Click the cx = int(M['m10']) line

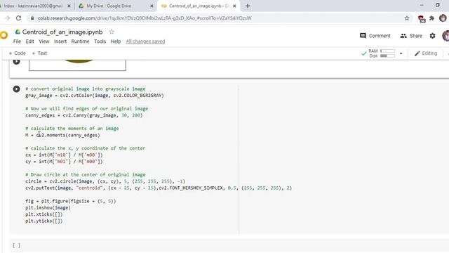[64, 155]
